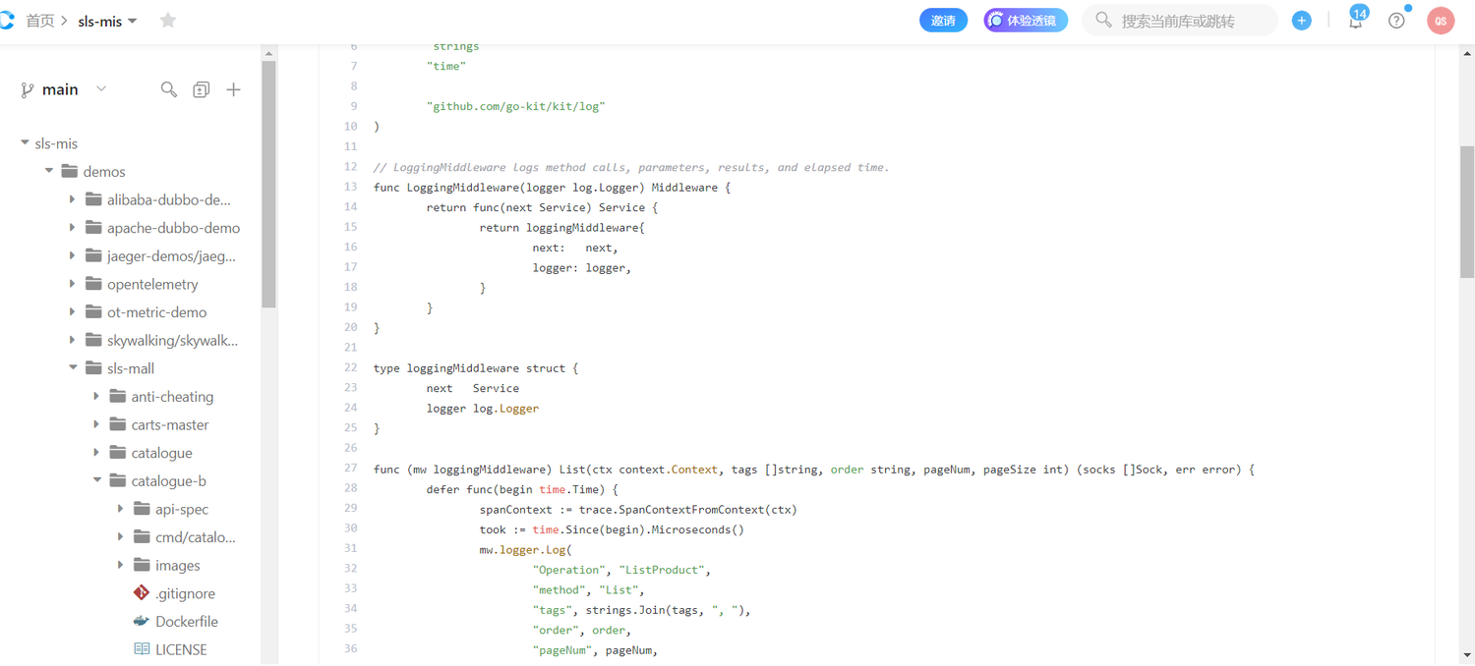This screenshot has height=666, width=1475.
Task: Expand the skywalking/skywalk... folder
Action: pyautogui.click(x=73, y=340)
